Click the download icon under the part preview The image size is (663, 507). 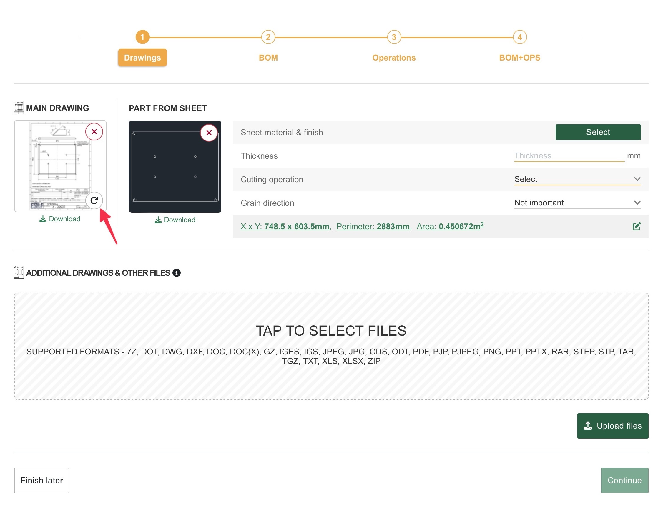point(158,220)
